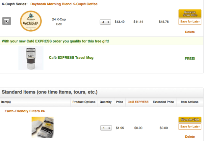This screenshot has width=204, height=141.
Task: View the Earth-Friendly Filters product image
Action: (x=42, y=127)
